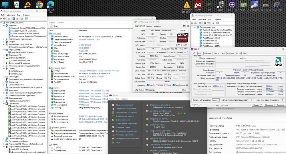Open Память tab in CPU-Z
The height and width of the screenshot is (154, 286).
(216, 53)
